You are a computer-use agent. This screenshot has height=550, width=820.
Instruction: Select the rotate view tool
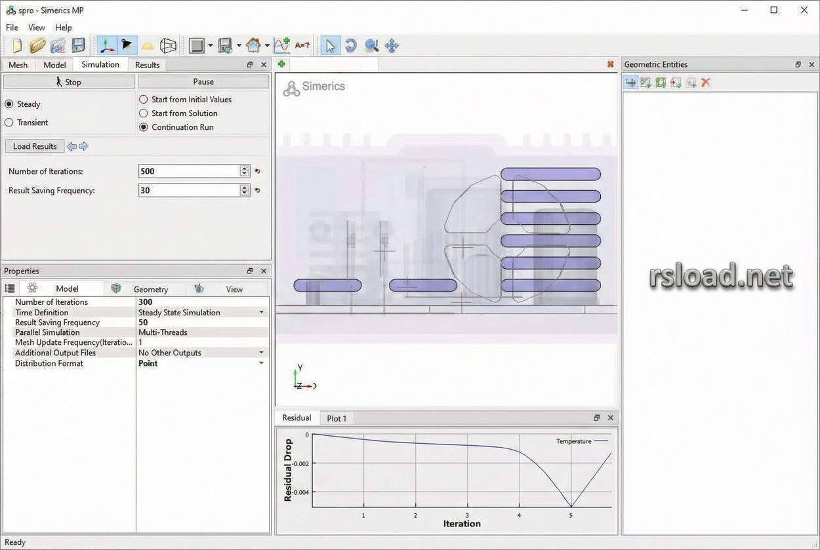coord(351,45)
